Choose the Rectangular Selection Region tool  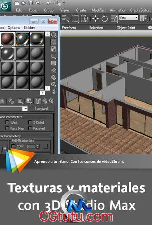75,18
